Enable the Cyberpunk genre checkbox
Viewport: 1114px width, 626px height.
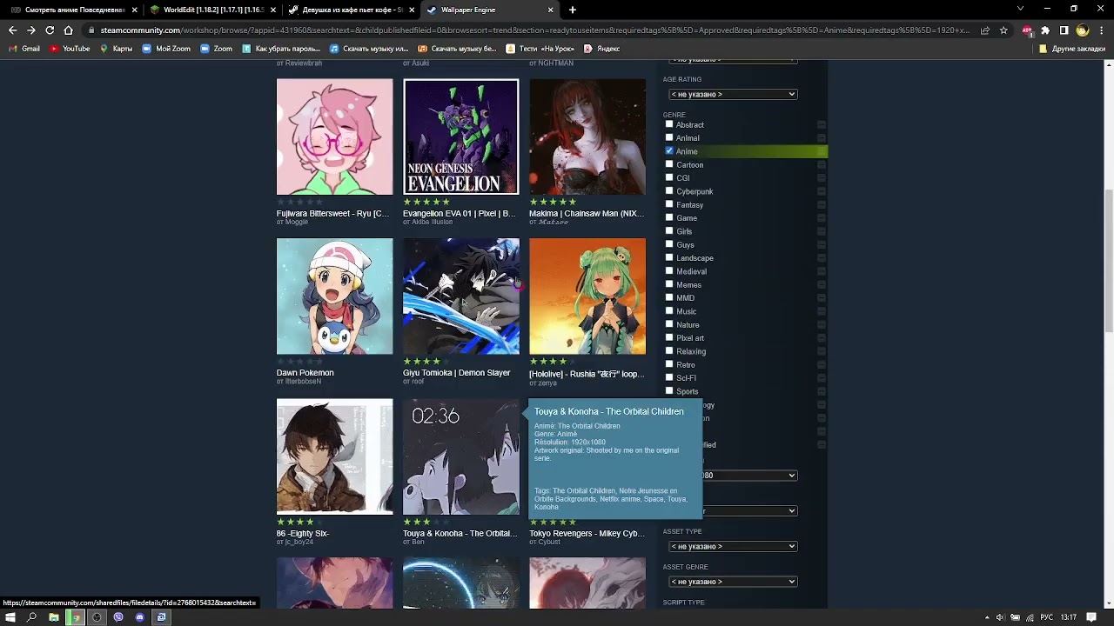[x=669, y=191]
